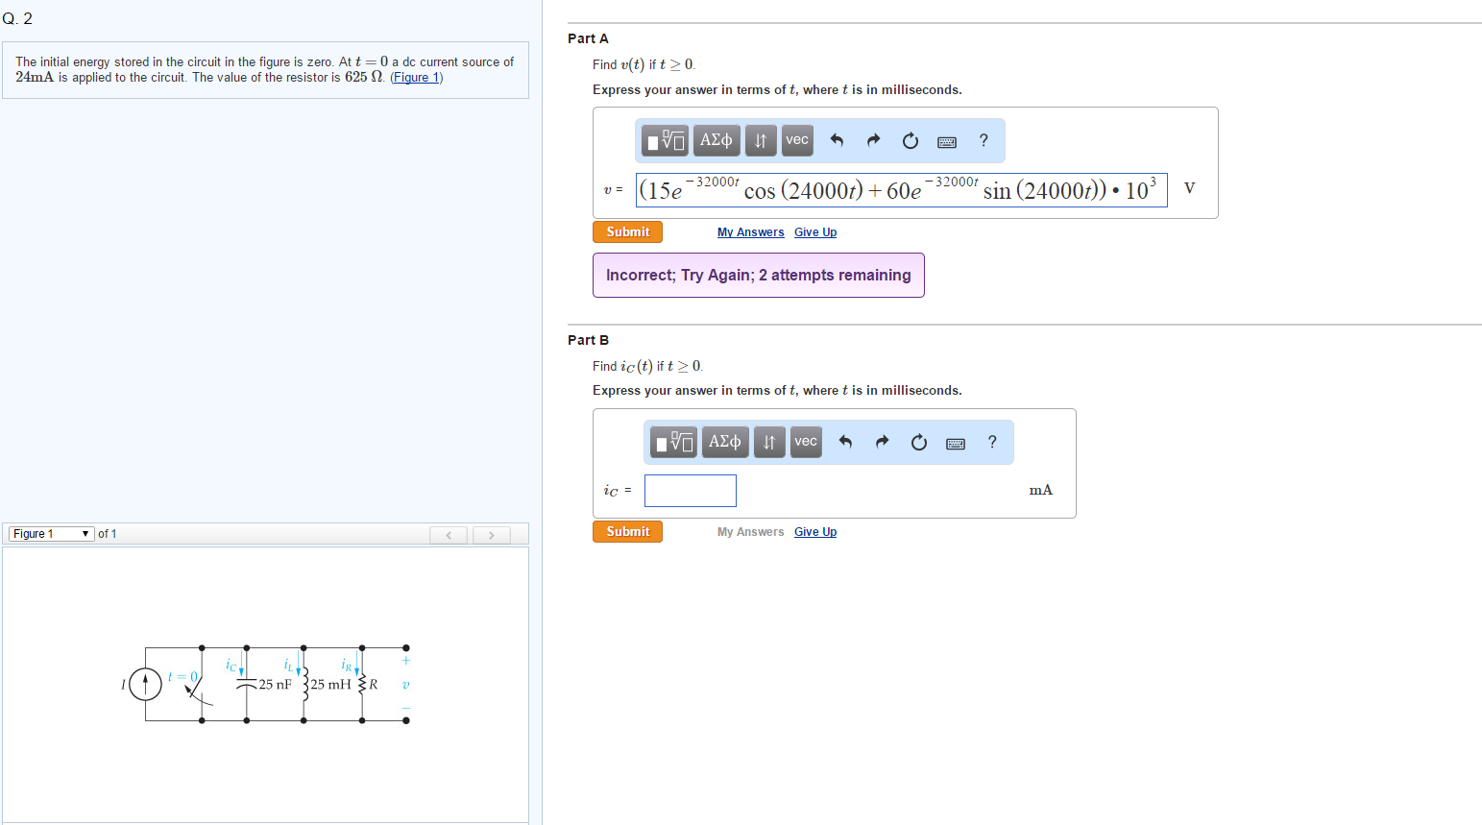Image resolution: width=1482 pixels, height=825 pixels.
Task: Open the Greek symbols ΑΣΦ palette in Part A
Action: coord(716,139)
